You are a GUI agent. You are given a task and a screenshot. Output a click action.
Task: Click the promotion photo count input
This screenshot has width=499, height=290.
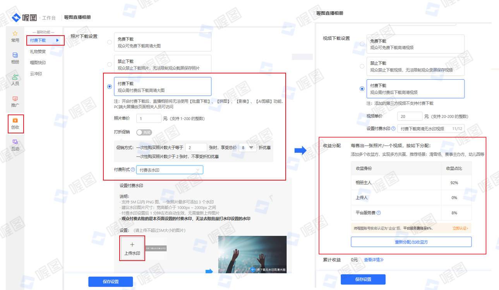[196, 147]
